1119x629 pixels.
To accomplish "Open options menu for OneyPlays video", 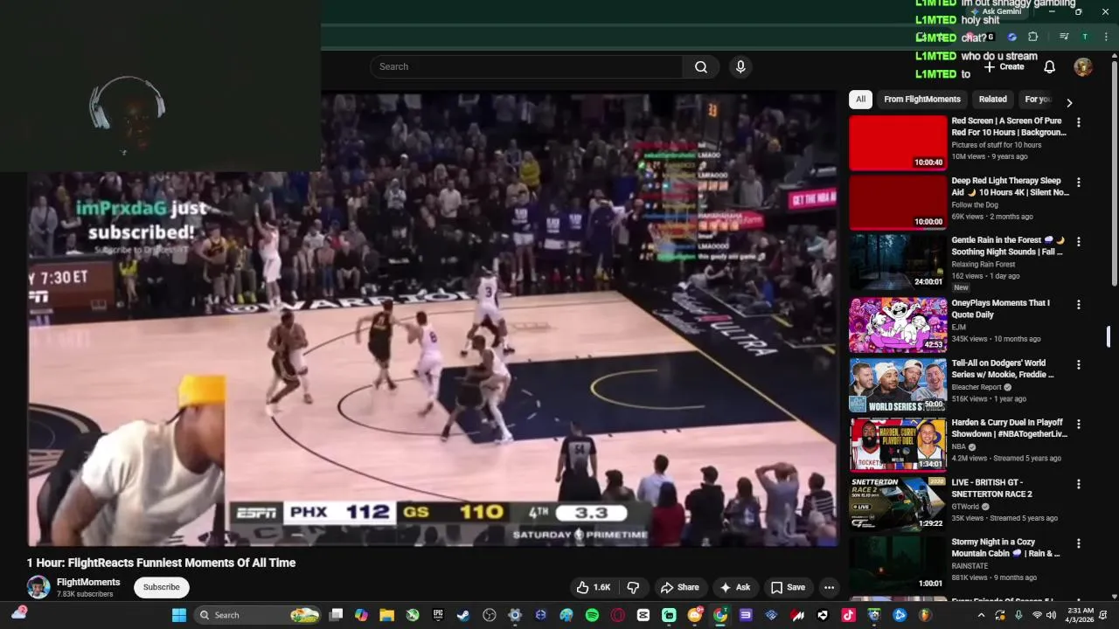I will (1078, 304).
